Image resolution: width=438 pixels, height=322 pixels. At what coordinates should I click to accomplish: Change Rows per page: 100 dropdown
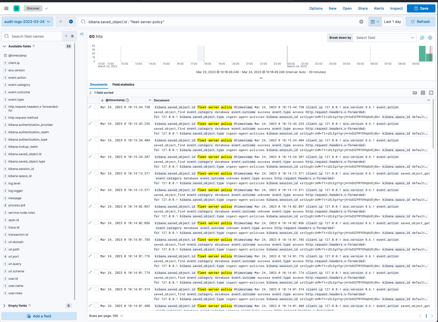106,316
